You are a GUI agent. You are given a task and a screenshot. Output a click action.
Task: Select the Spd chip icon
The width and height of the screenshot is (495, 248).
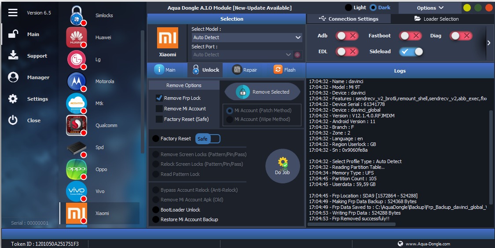(77, 148)
